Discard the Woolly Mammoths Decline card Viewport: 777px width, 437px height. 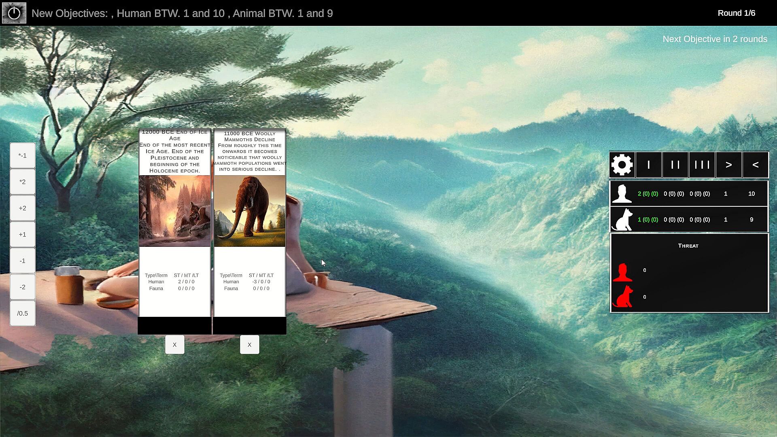click(249, 345)
